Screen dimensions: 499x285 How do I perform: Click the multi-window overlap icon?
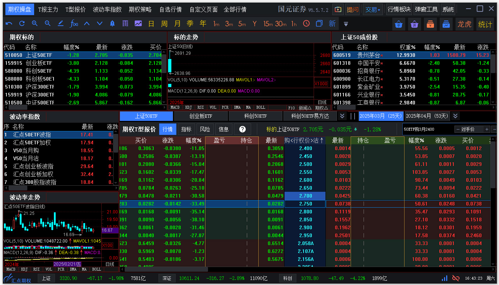click(319, 24)
